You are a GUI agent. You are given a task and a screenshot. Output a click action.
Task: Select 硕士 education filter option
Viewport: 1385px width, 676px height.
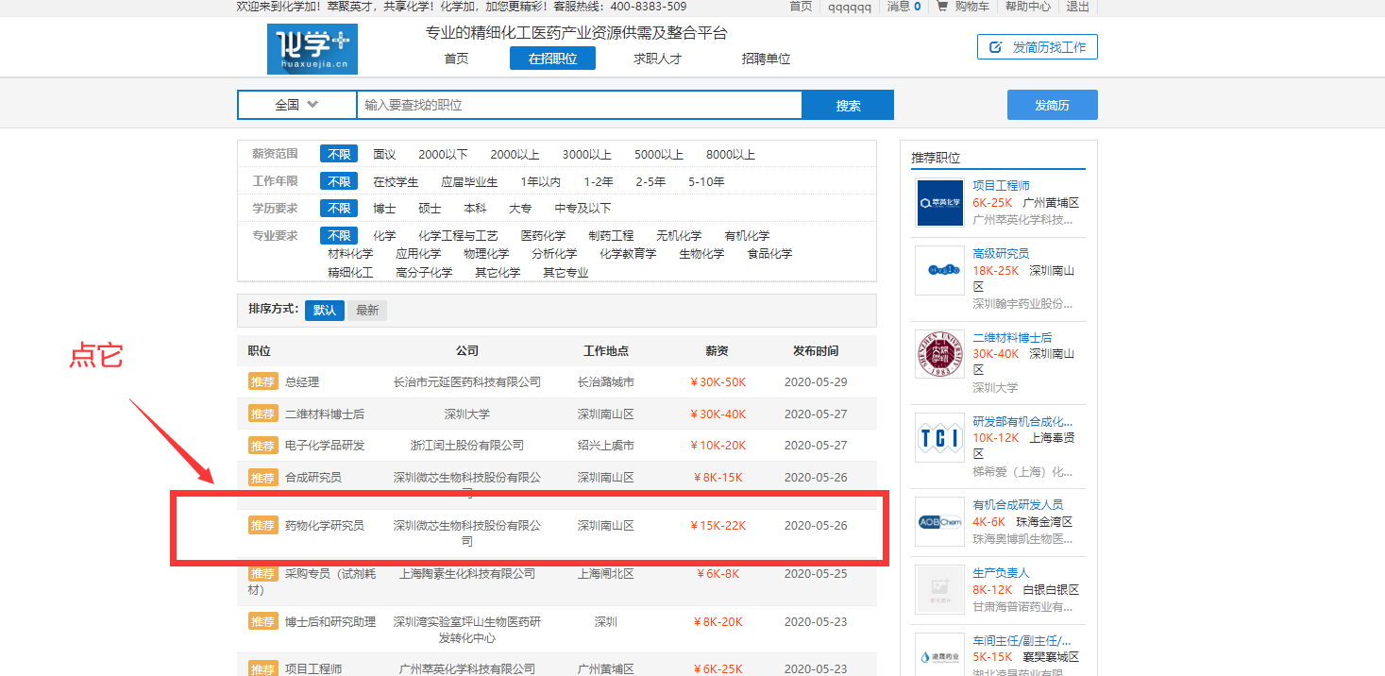(430, 208)
